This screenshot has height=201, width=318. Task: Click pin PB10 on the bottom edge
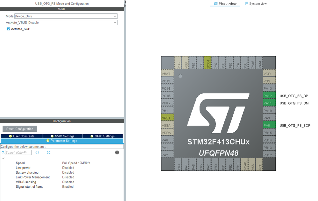click(x=237, y=164)
